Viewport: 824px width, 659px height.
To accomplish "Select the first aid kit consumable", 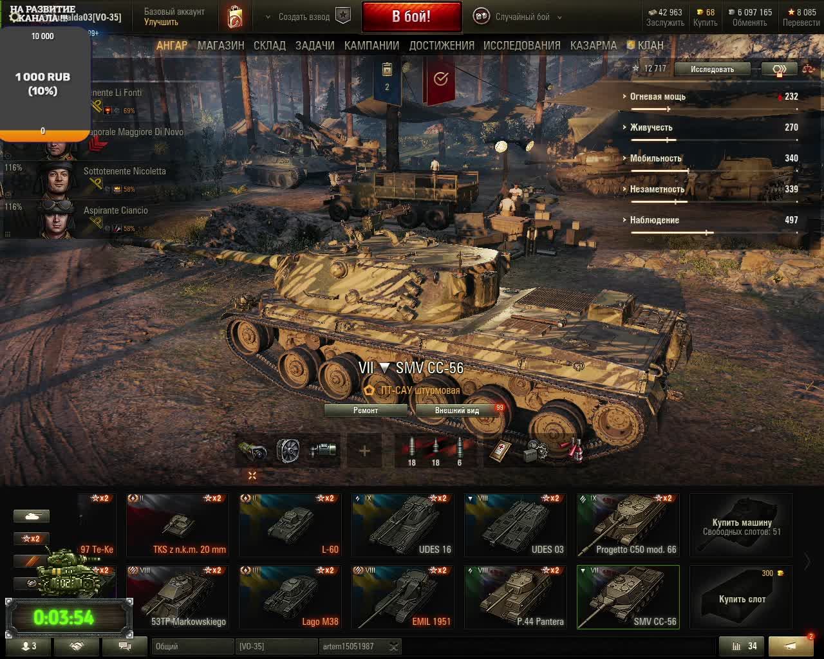I will click(500, 450).
